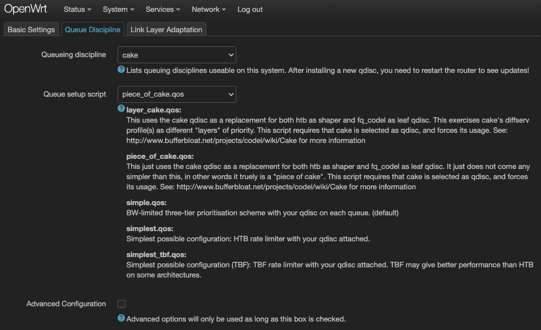Viewport: 541px width, 330px height.
Task: Switch to the Basic Settings tab
Action: pyautogui.click(x=31, y=29)
